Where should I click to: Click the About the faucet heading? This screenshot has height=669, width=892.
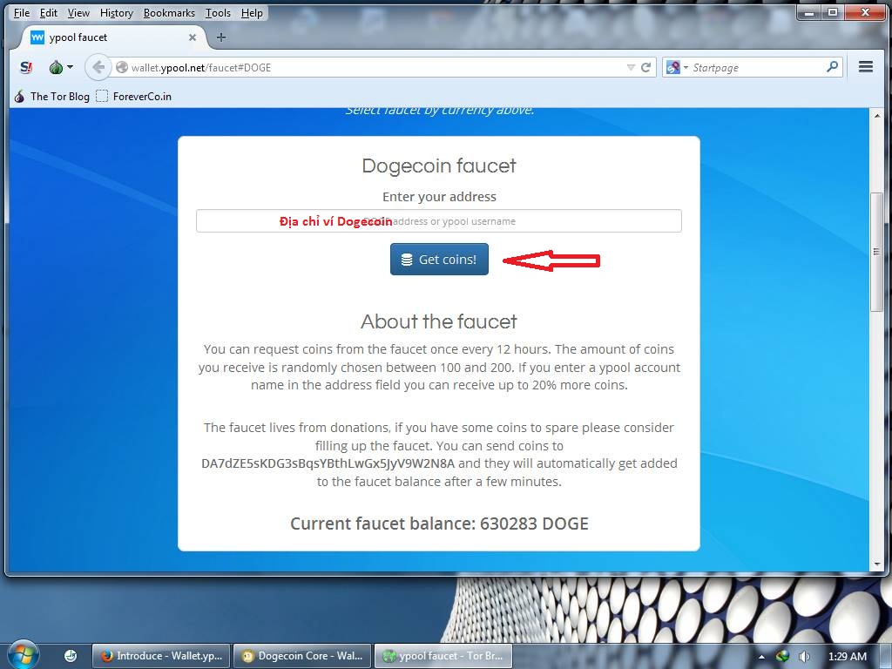(x=439, y=321)
